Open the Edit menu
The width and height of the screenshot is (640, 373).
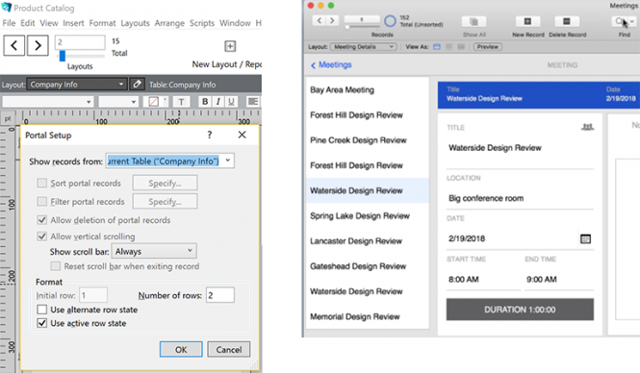[27, 23]
